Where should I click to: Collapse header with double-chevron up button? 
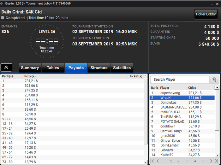tap(6, 68)
